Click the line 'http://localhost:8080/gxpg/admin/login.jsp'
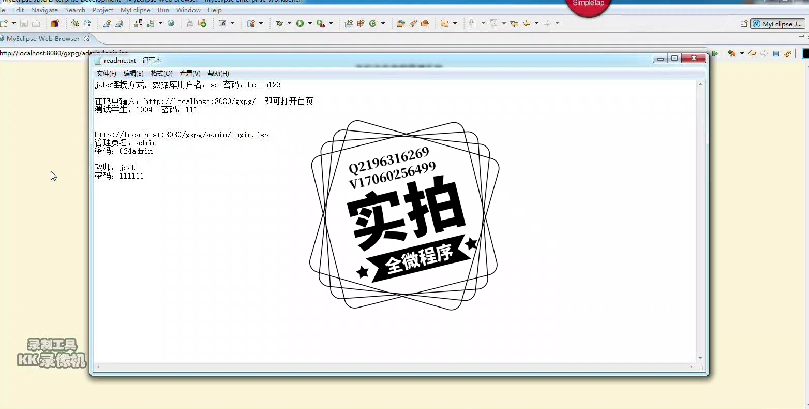 [x=182, y=135]
